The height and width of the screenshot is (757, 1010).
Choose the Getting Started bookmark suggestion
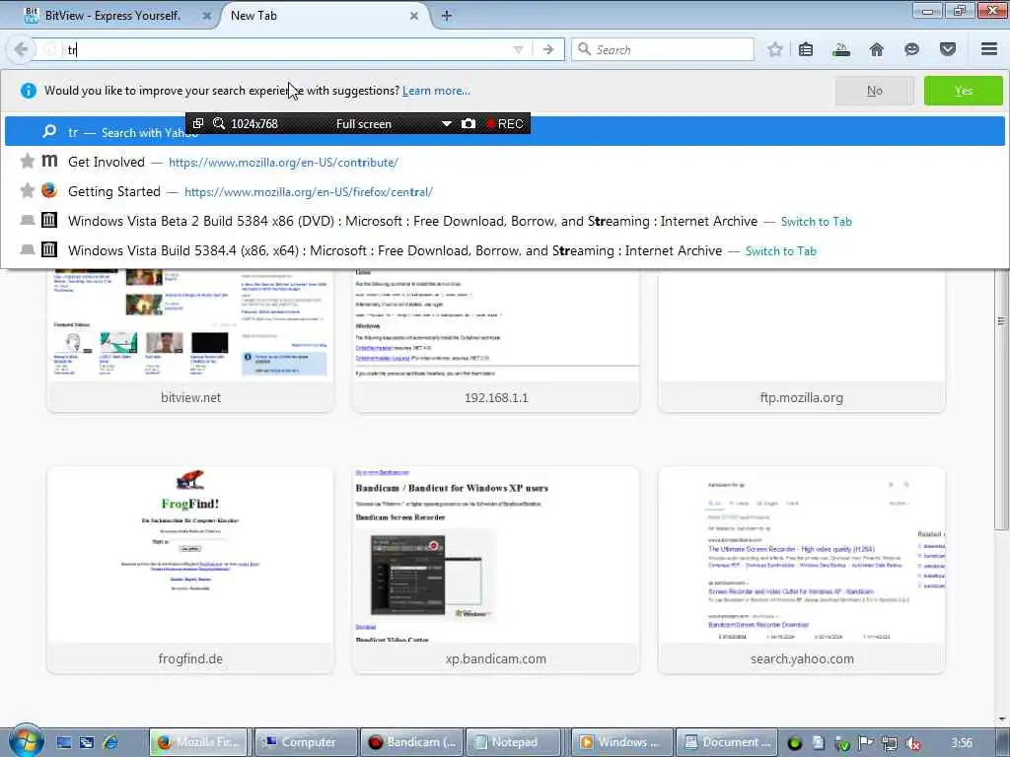[x=504, y=192]
